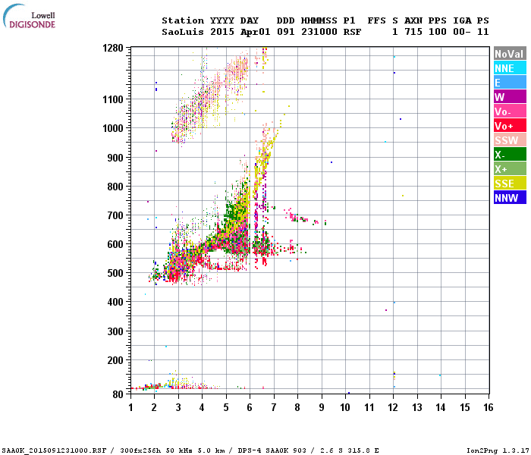Click the frequency axis label 16
Image resolution: width=531 pixels, height=455 pixels.
pos(489,407)
